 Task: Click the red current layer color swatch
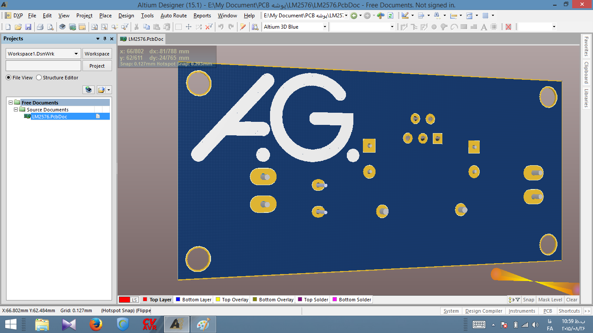[125, 300]
